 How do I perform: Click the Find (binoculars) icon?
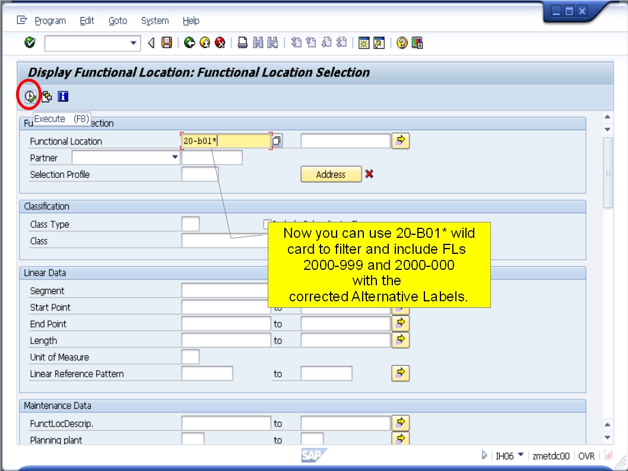point(258,43)
